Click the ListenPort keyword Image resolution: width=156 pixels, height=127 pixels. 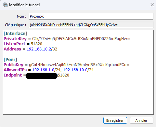pyautogui.click(x=14, y=44)
